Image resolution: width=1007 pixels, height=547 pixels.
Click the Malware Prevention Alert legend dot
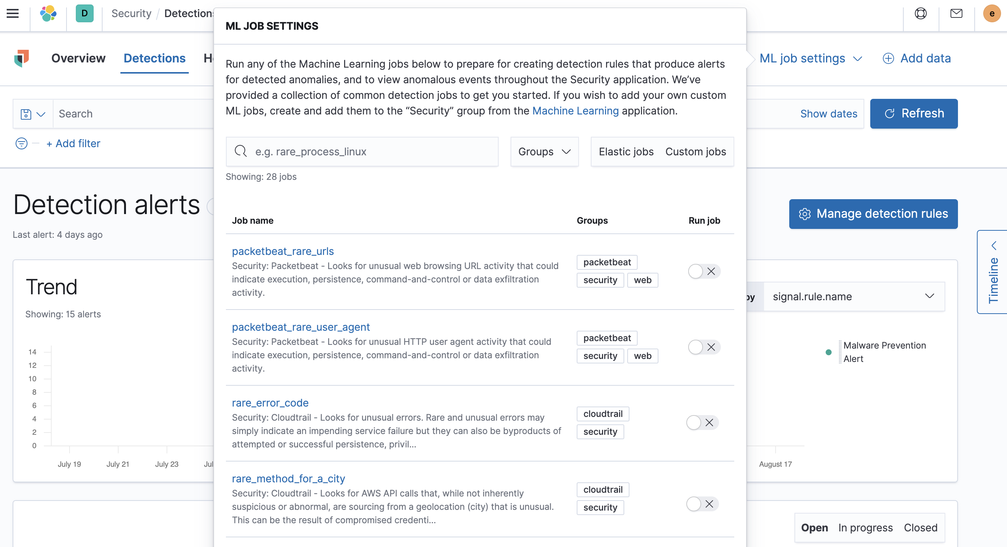click(x=828, y=352)
